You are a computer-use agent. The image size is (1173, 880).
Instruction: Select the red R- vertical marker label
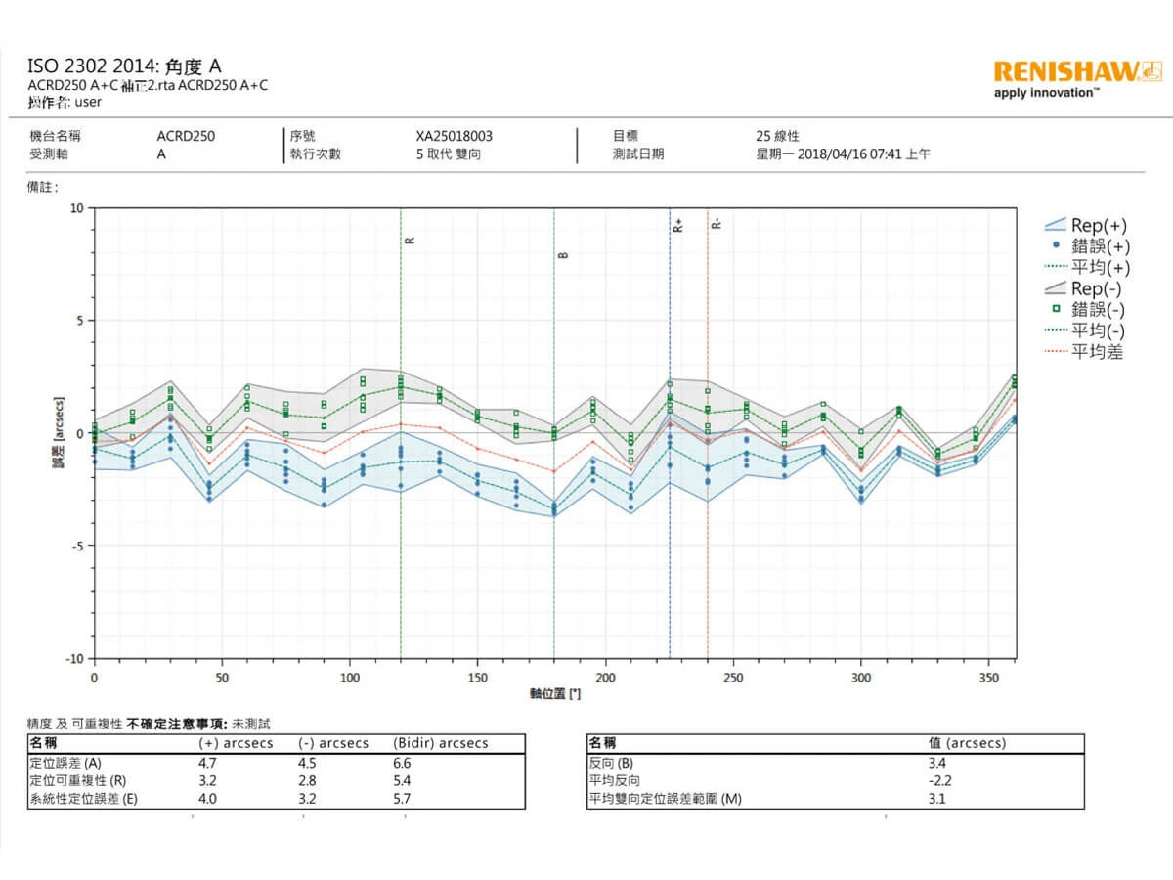pos(717,225)
